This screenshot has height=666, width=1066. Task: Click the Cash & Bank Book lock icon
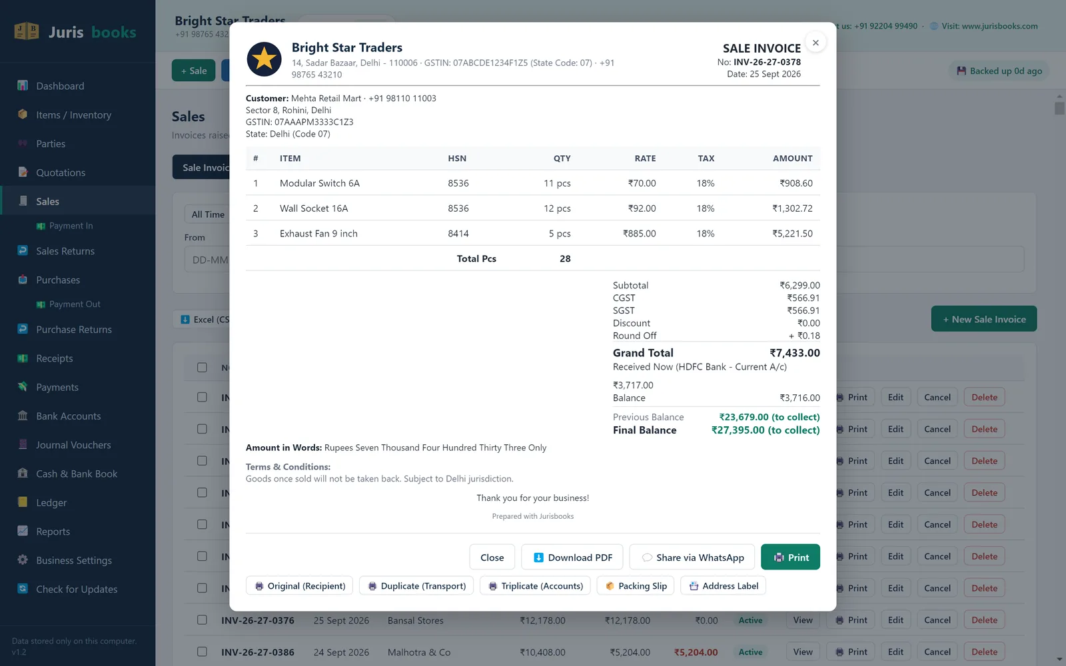[23, 474]
